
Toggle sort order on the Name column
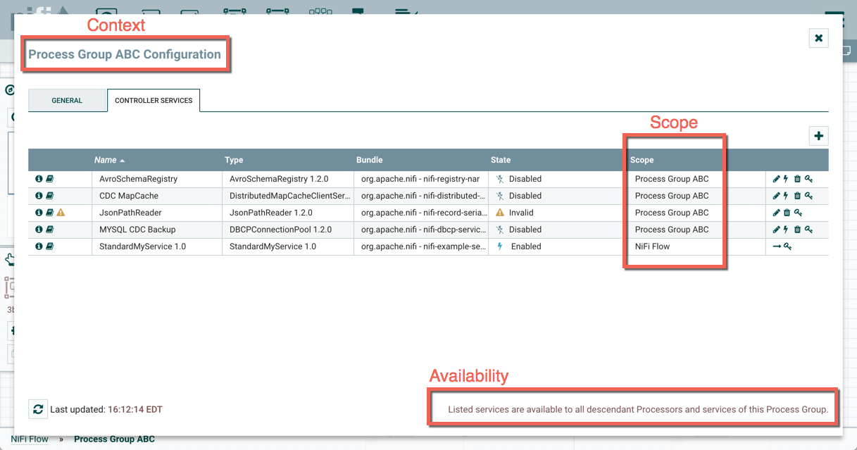[x=104, y=160]
